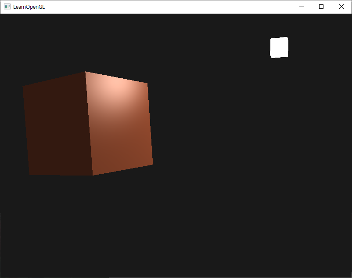Image resolution: width=352 pixels, height=278 pixels.
Task: Click the white light source cube
Action: [279, 48]
